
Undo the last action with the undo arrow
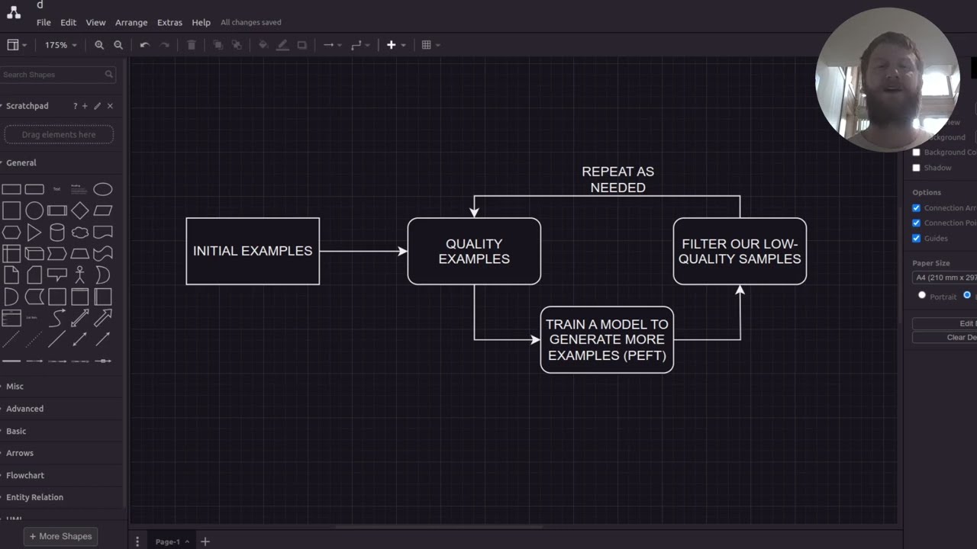click(x=145, y=45)
